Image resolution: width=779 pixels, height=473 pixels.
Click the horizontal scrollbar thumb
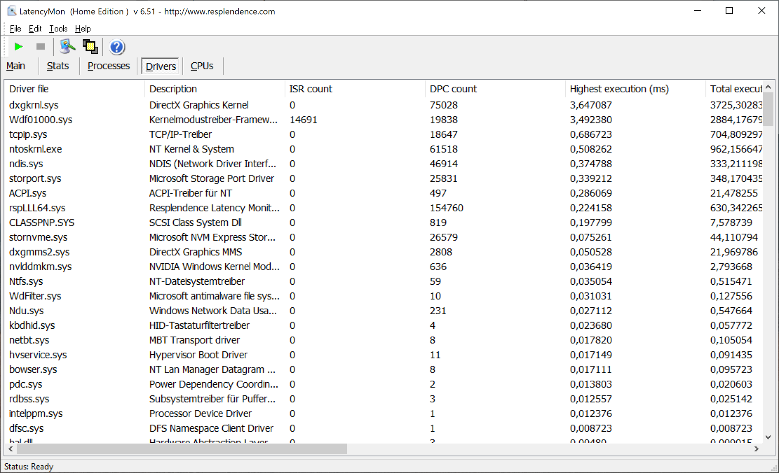(181, 449)
